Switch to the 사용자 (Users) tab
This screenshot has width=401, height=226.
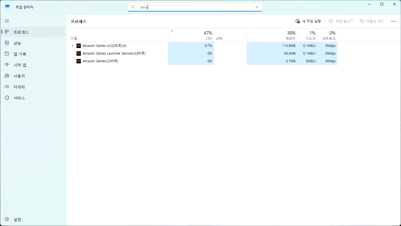coord(33,76)
